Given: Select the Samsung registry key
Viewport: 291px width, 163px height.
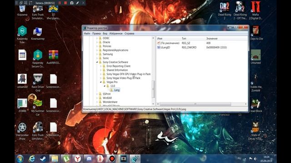Looking at the screenshot, I should 108,54.
